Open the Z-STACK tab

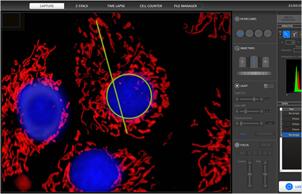point(82,6)
